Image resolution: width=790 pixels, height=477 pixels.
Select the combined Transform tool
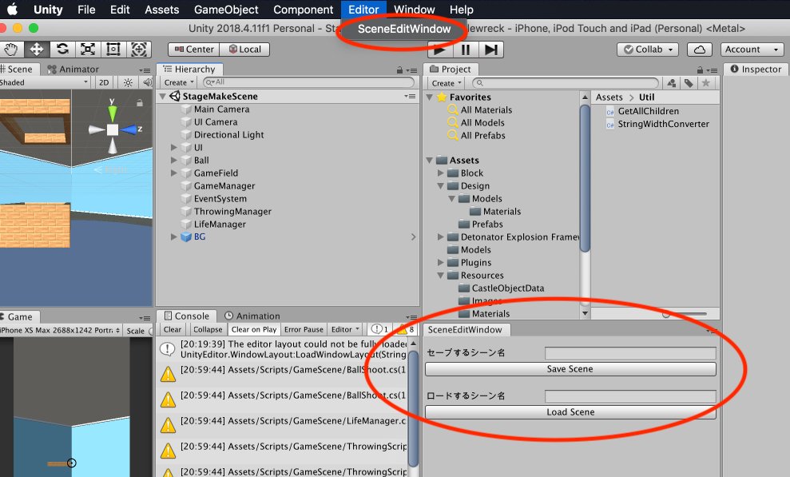tap(138, 50)
